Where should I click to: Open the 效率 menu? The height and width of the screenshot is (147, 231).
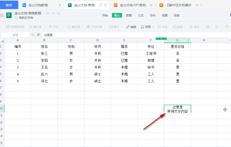pos(176,15)
